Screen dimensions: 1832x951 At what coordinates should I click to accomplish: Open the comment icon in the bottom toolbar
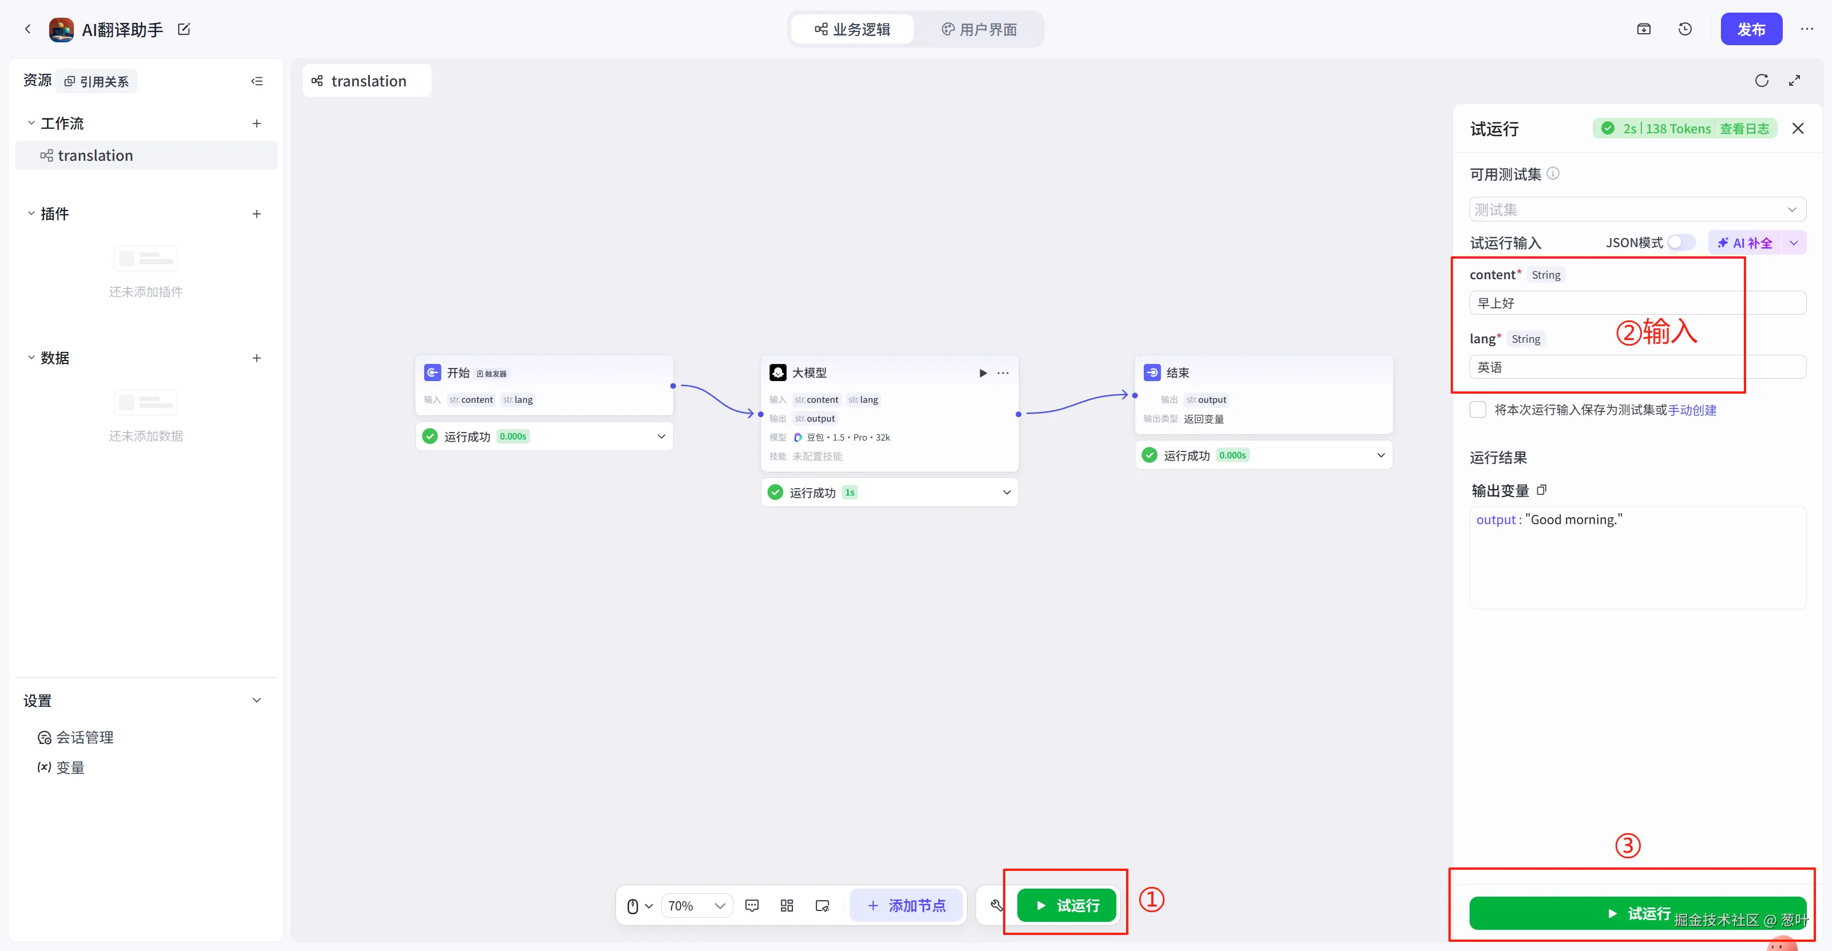click(x=752, y=906)
